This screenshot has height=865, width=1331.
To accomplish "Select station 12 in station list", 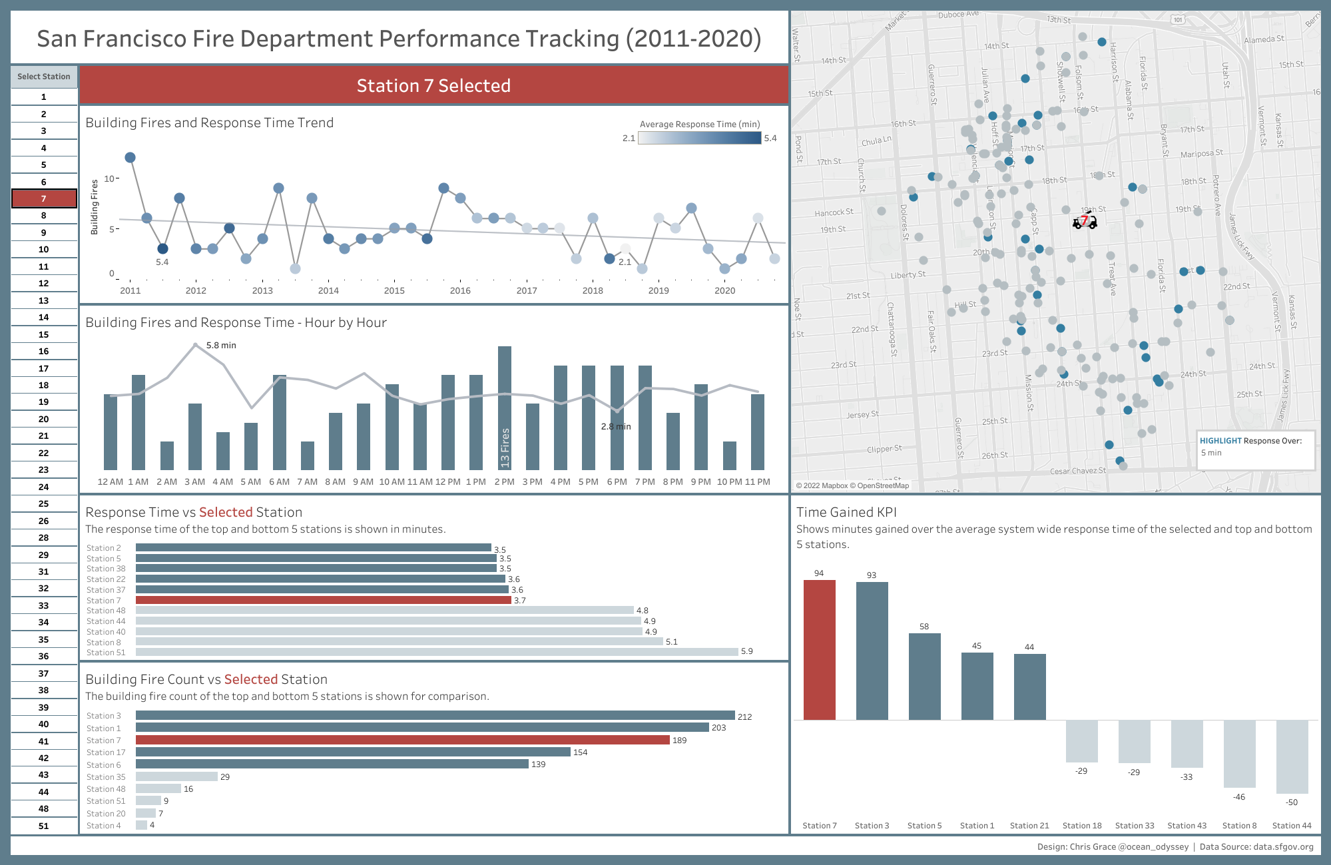I will [x=44, y=283].
